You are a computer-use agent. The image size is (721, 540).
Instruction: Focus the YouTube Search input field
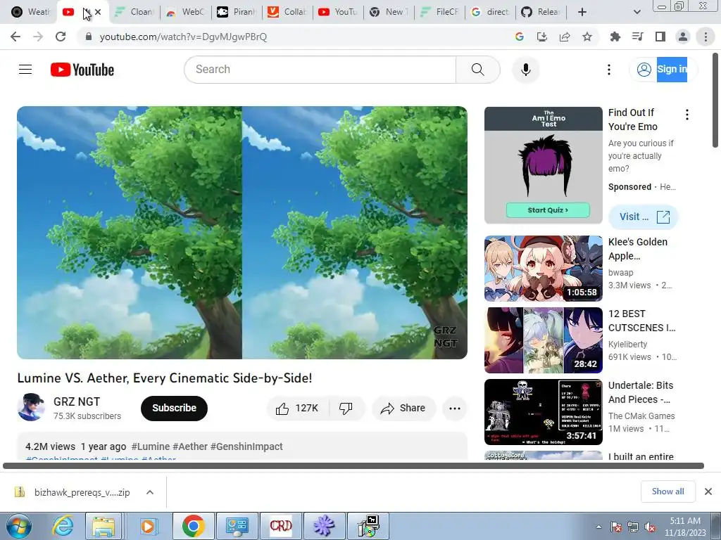[x=320, y=70]
